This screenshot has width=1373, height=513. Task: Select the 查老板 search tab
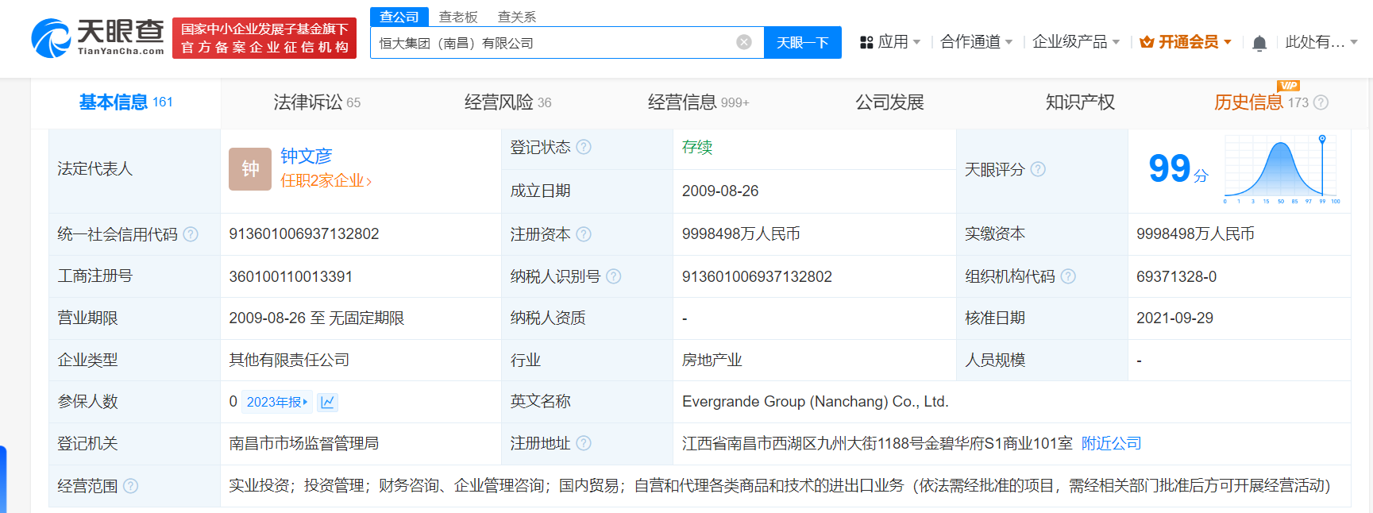[x=458, y=17]
